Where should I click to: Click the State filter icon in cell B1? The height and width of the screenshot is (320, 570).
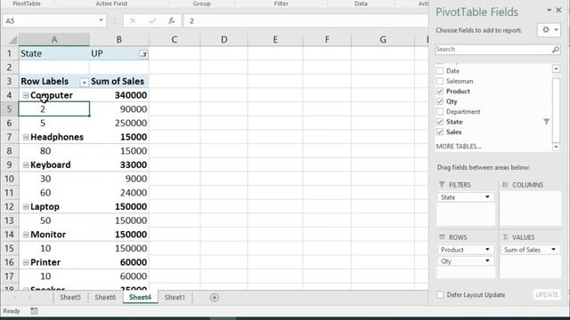click(144, 54)
